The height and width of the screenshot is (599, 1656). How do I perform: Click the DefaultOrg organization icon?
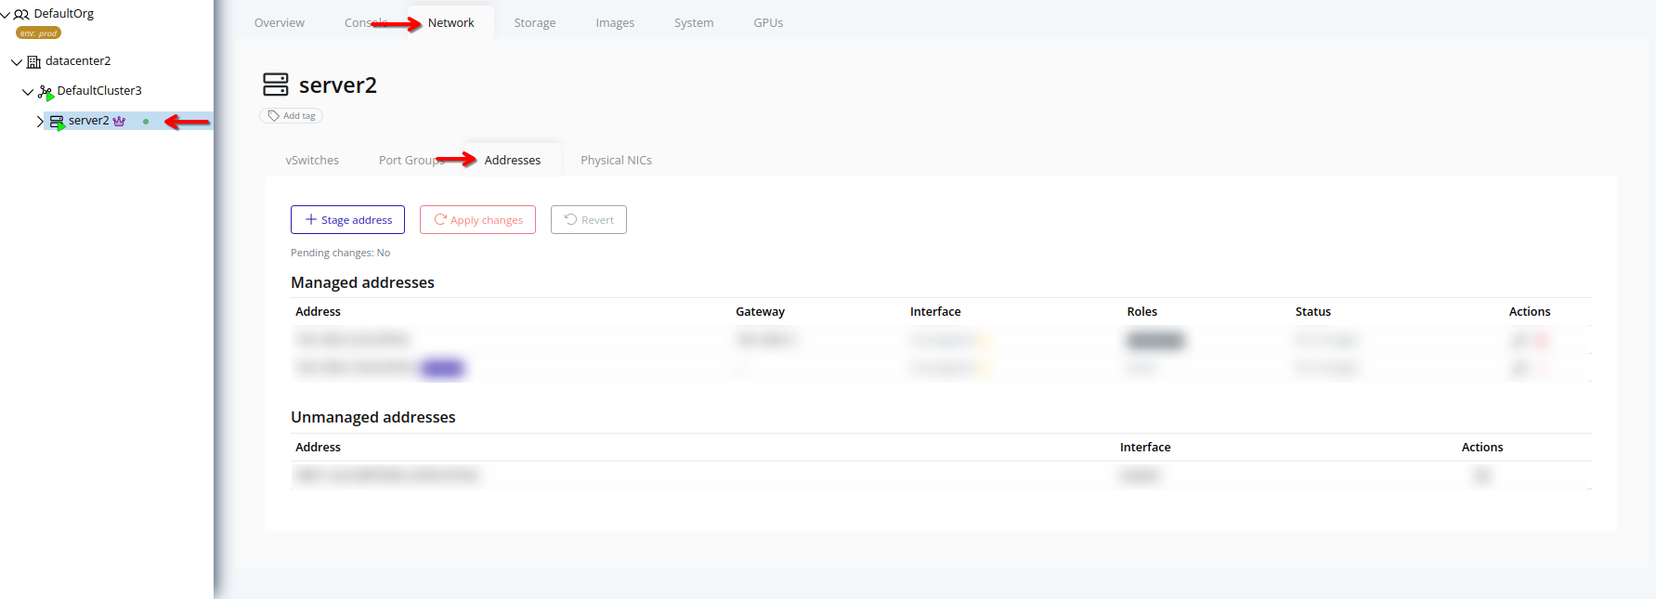[21, 15]
